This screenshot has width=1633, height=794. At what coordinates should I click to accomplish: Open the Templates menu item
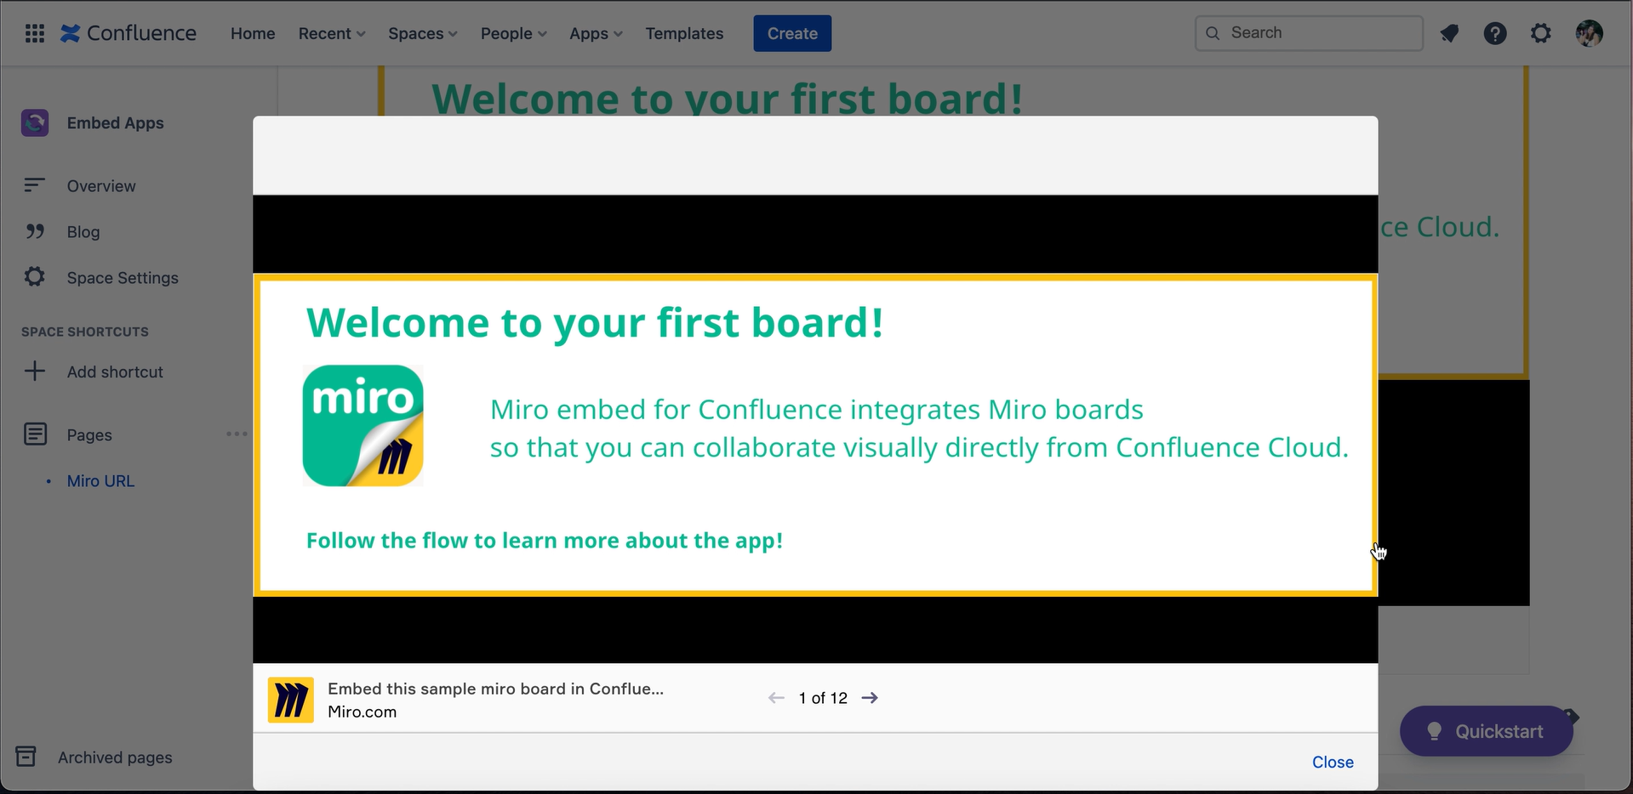[684, 33]
